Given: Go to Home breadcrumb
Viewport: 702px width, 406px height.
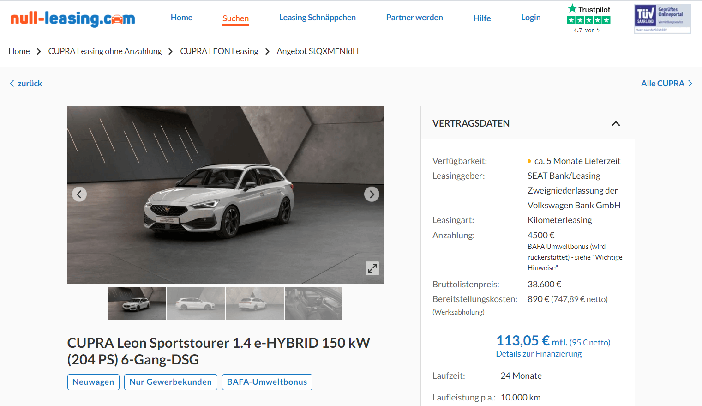Looking at the screenshot, I should point(19,51).
